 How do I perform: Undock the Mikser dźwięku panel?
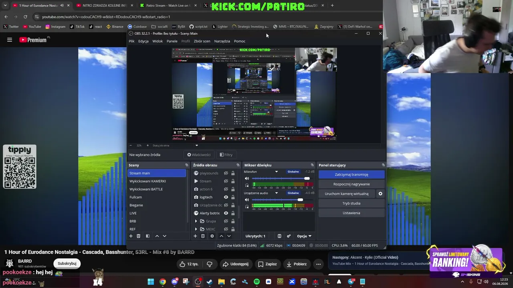click(312, 165)
